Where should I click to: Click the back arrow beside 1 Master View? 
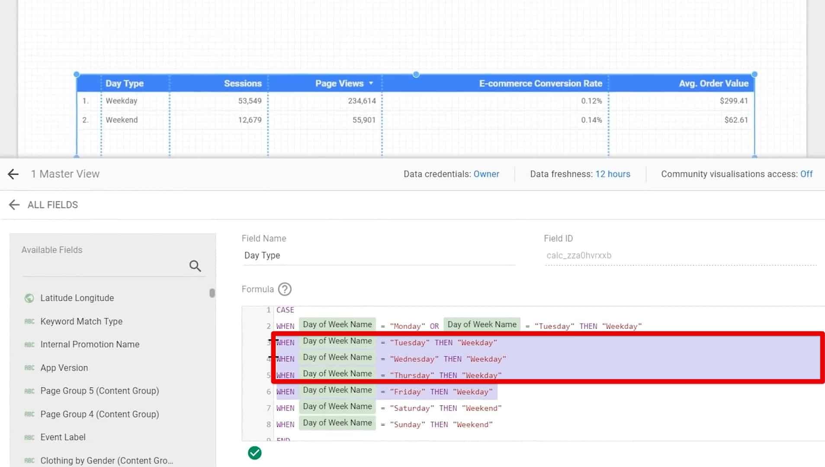(13, 174)
